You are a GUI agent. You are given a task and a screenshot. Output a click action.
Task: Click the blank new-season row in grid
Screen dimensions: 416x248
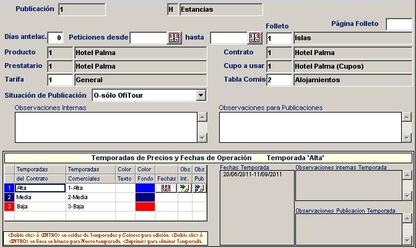click(106, 216)
